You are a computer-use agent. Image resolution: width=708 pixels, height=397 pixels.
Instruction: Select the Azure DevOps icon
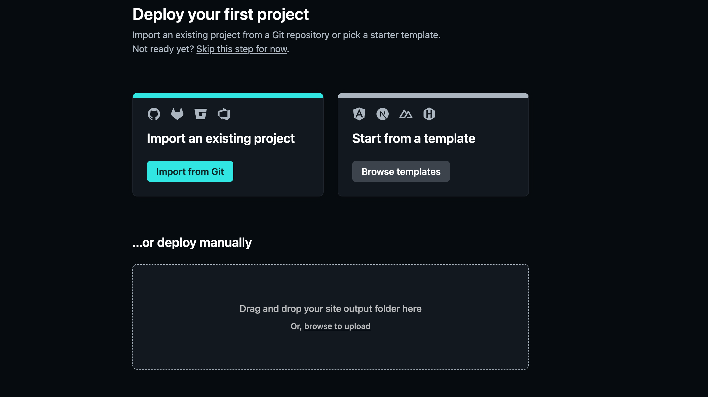click(x=224, y=114)
